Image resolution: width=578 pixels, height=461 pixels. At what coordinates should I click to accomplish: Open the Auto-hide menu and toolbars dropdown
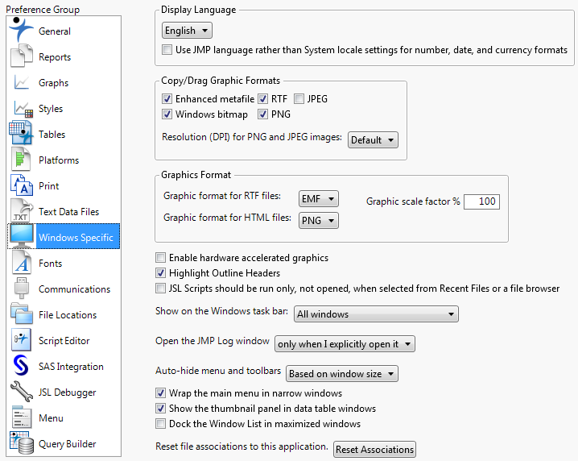pyautogui.click(x=342, y=374)
